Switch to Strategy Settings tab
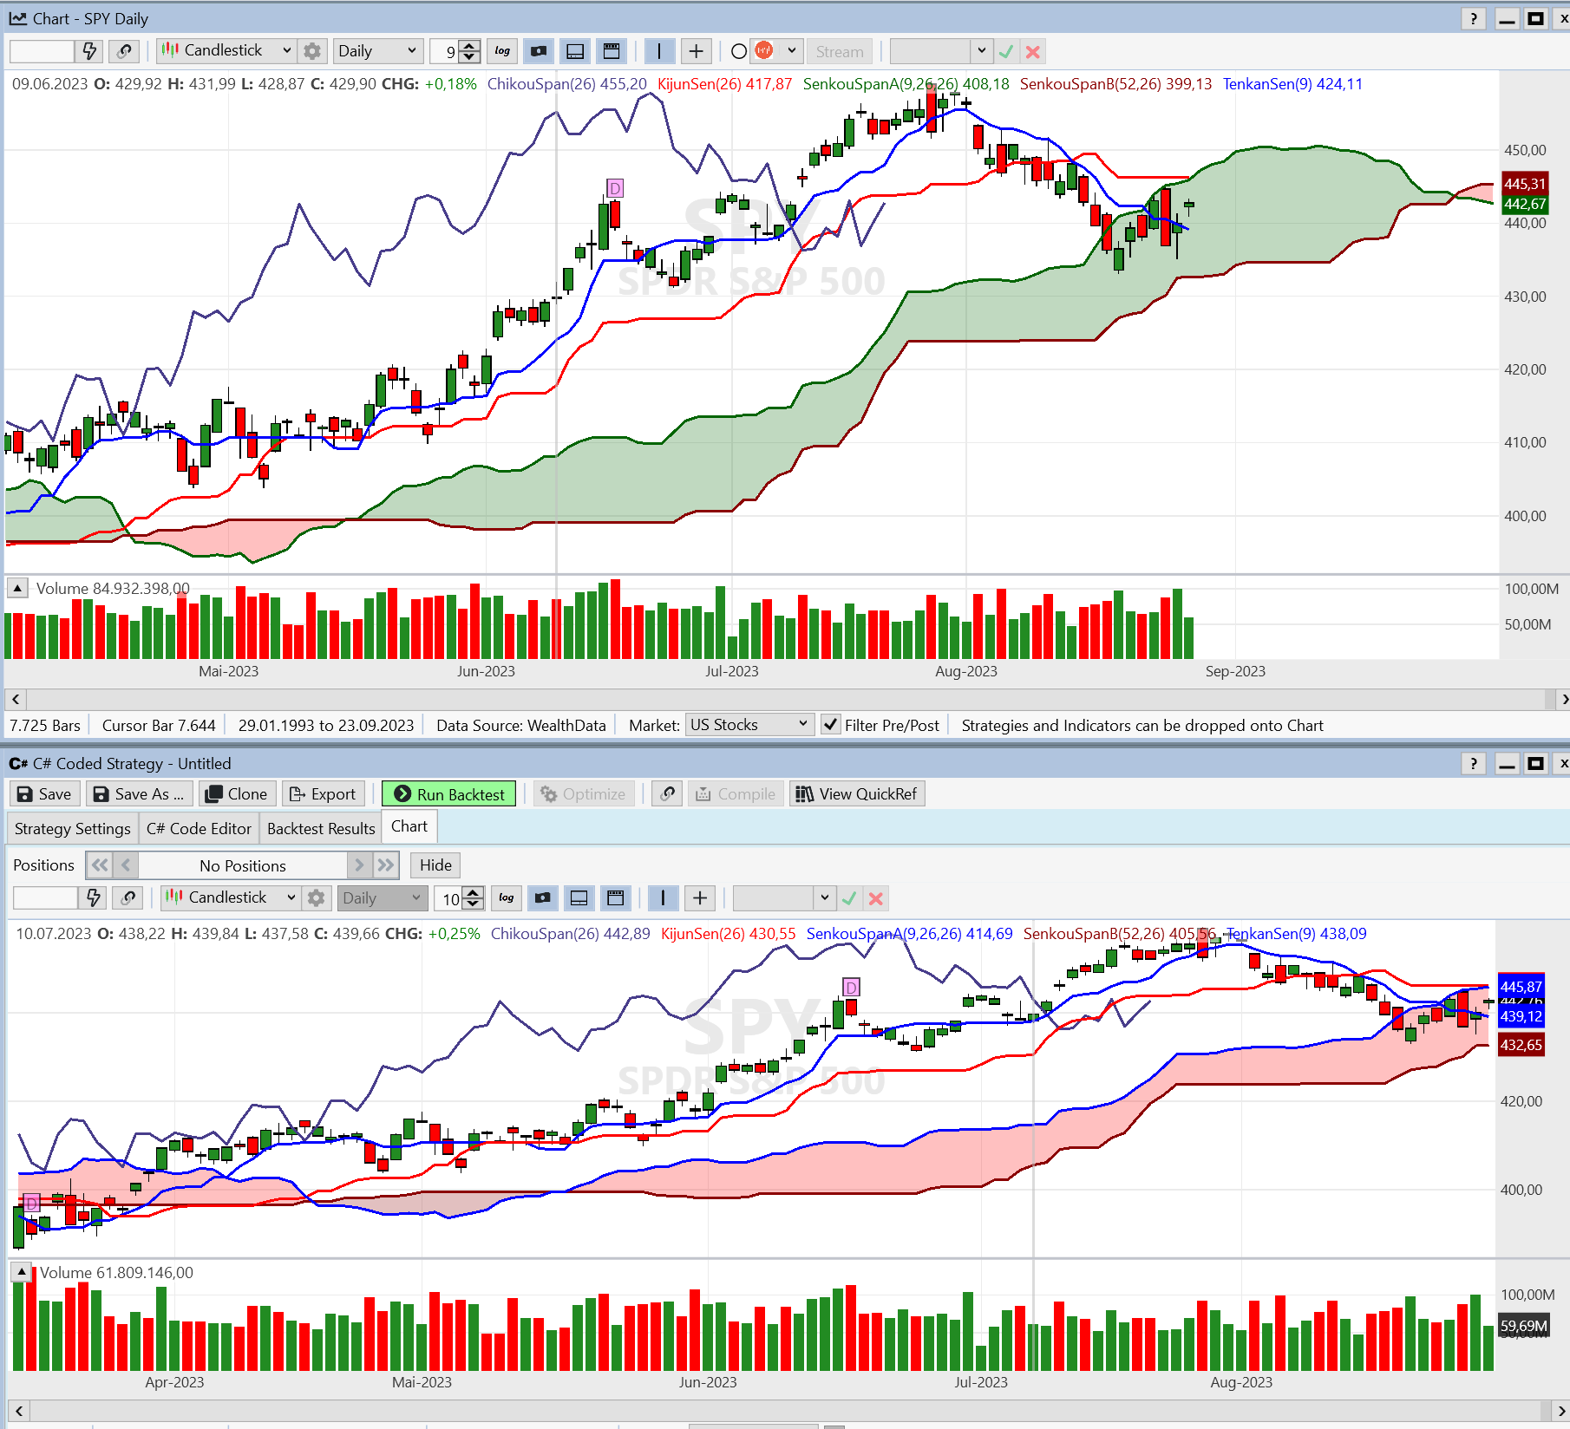 [x=73, y=828]
